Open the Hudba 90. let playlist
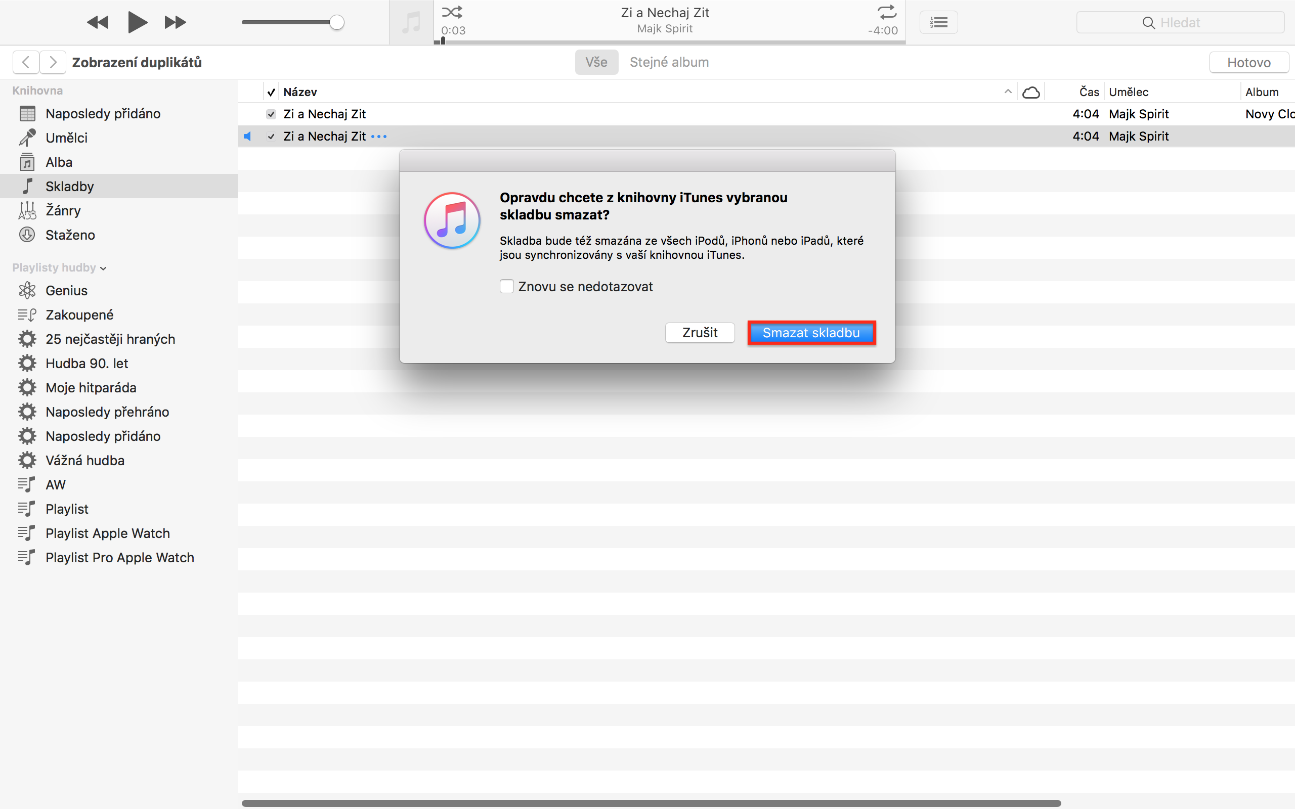Viewport: 1295px width, 809px height. click(119, 364)
